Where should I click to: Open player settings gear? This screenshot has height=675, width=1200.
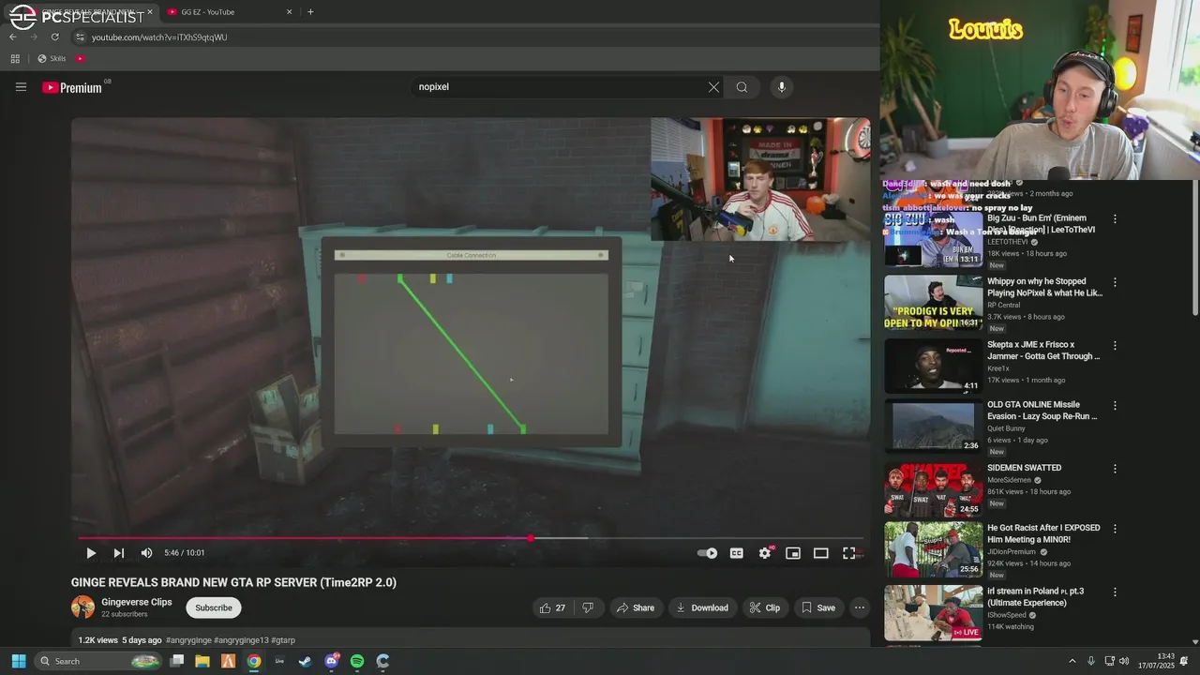point(765,553)
